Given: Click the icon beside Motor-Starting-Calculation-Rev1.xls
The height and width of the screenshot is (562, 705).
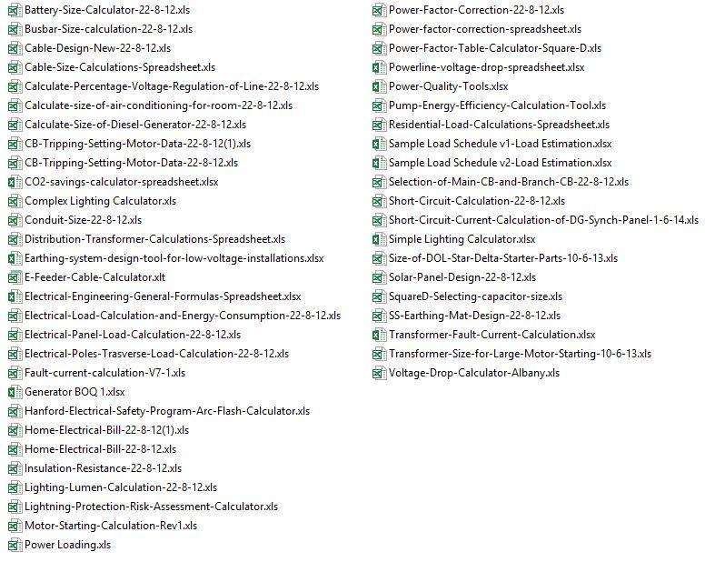Looking at the screenshot, I should click(x=15, y=526).
